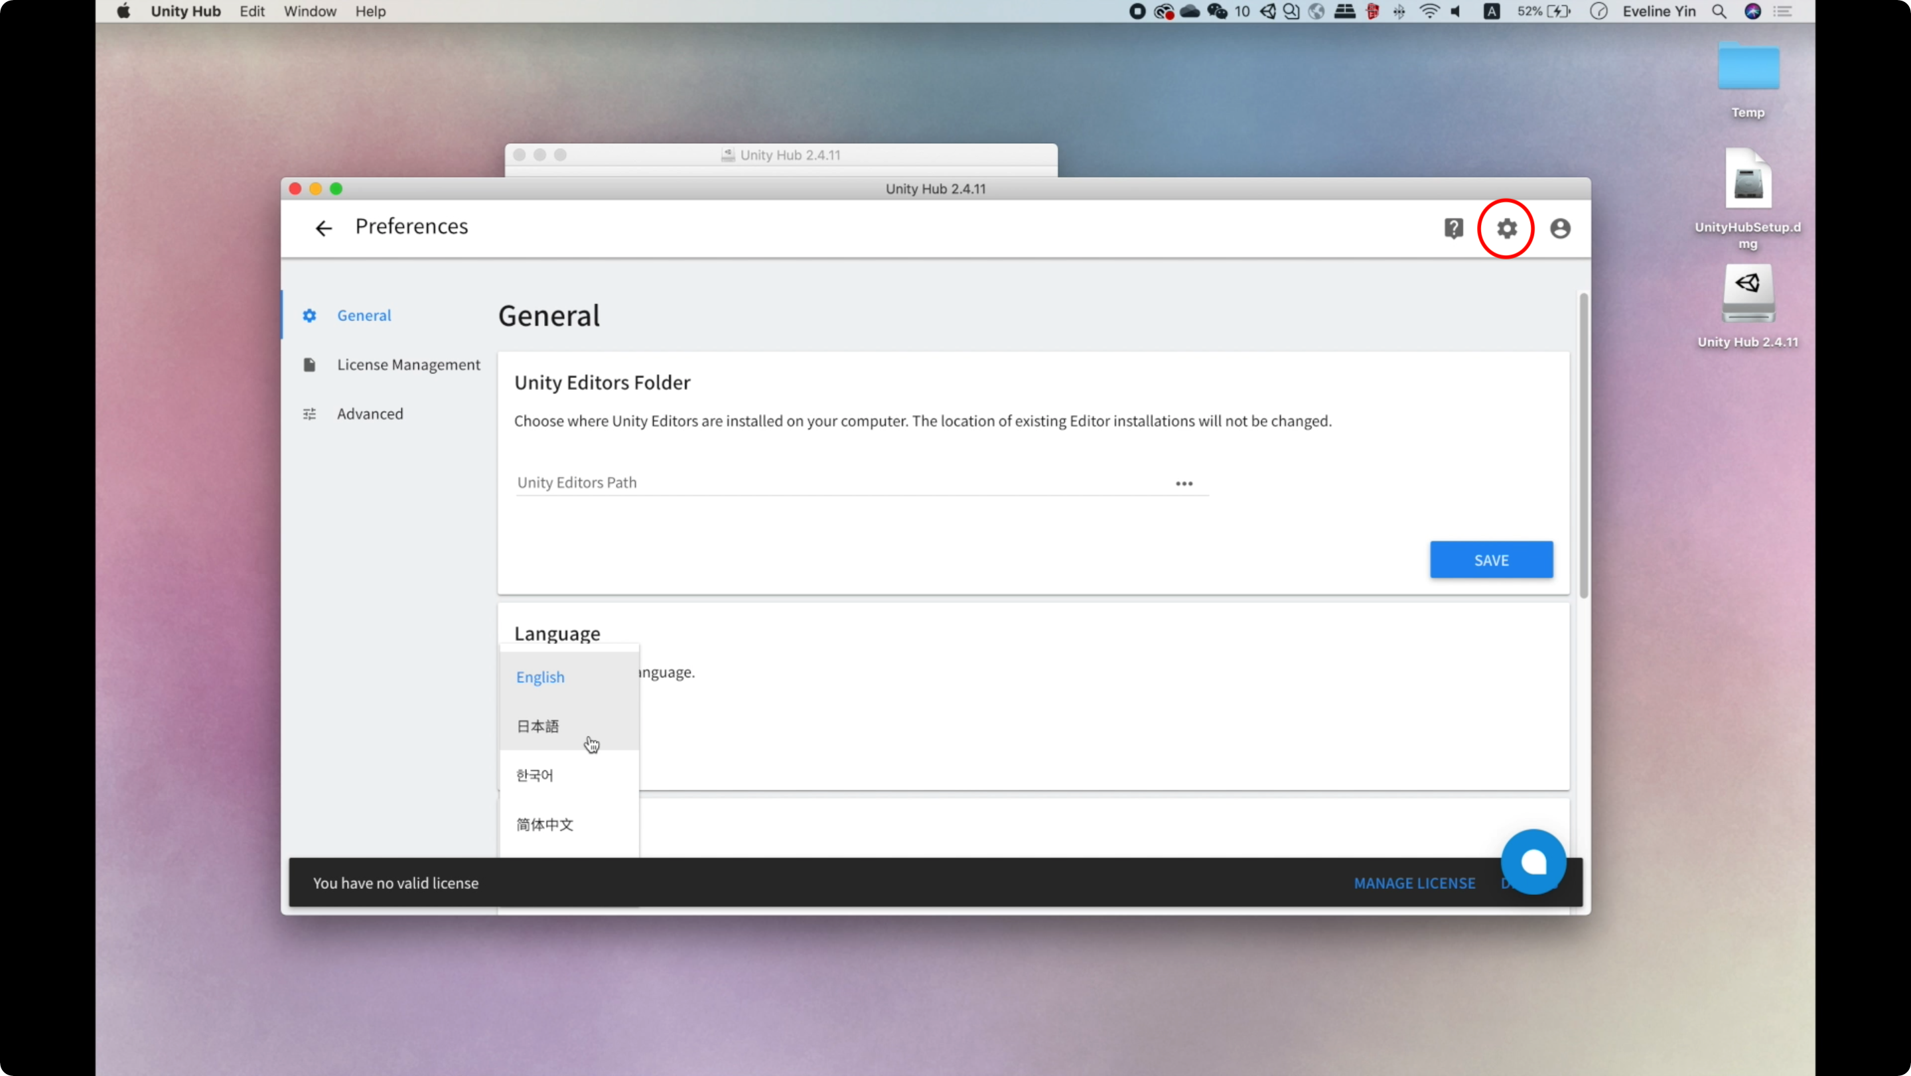
Task: Open the Advanced preferences section
Action: (370, 414)
